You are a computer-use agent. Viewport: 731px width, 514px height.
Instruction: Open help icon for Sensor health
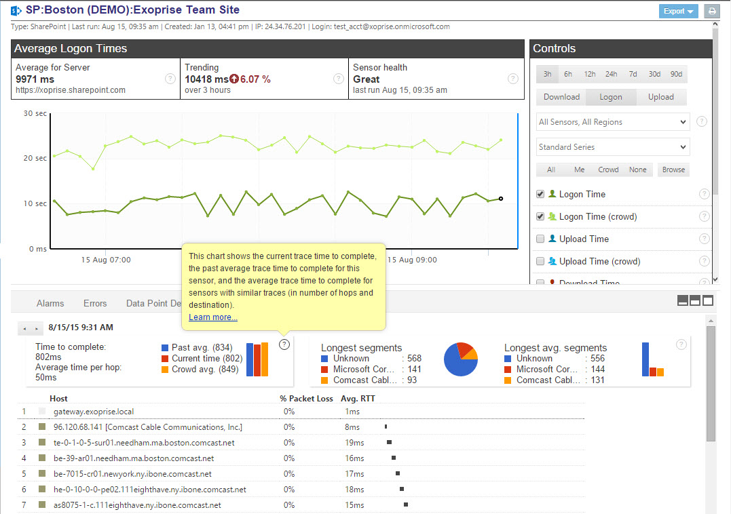point(513,79)
